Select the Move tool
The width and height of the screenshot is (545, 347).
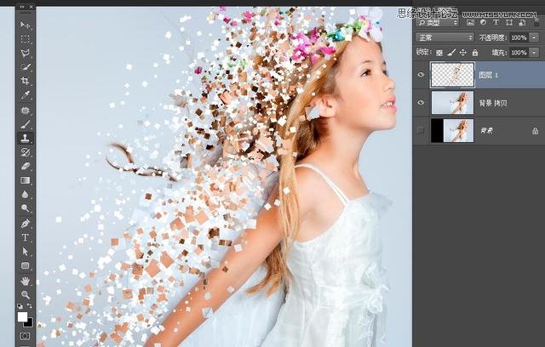coord(25,25)
